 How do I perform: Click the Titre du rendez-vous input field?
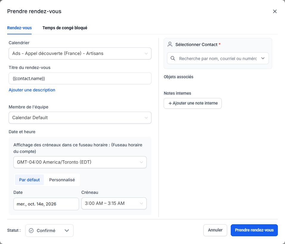pos(80,78)
